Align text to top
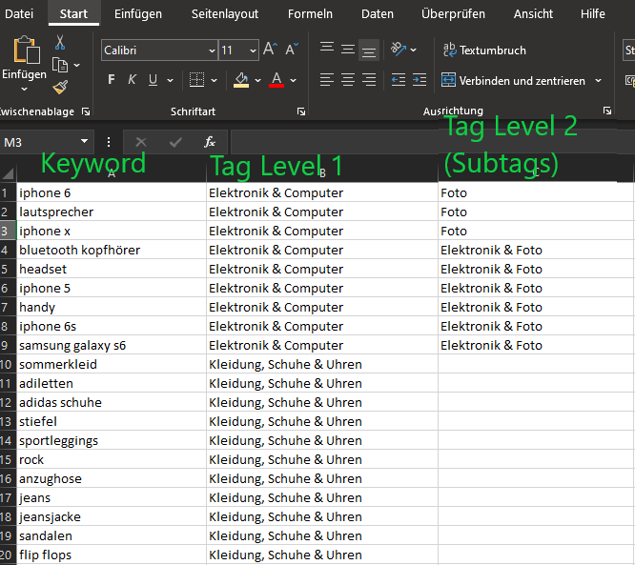Screen dimensions: 635x565 (x=327, y=50)
